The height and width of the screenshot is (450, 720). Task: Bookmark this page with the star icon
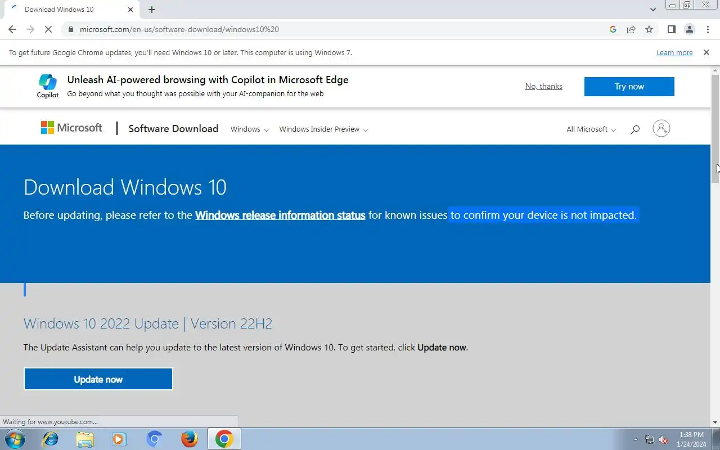point(649,29)
